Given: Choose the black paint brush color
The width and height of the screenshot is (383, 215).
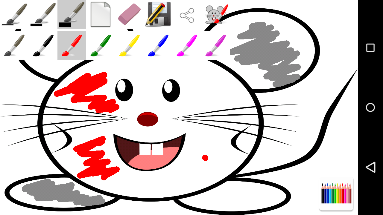Looking at the screenshot, I should [43, 45].
